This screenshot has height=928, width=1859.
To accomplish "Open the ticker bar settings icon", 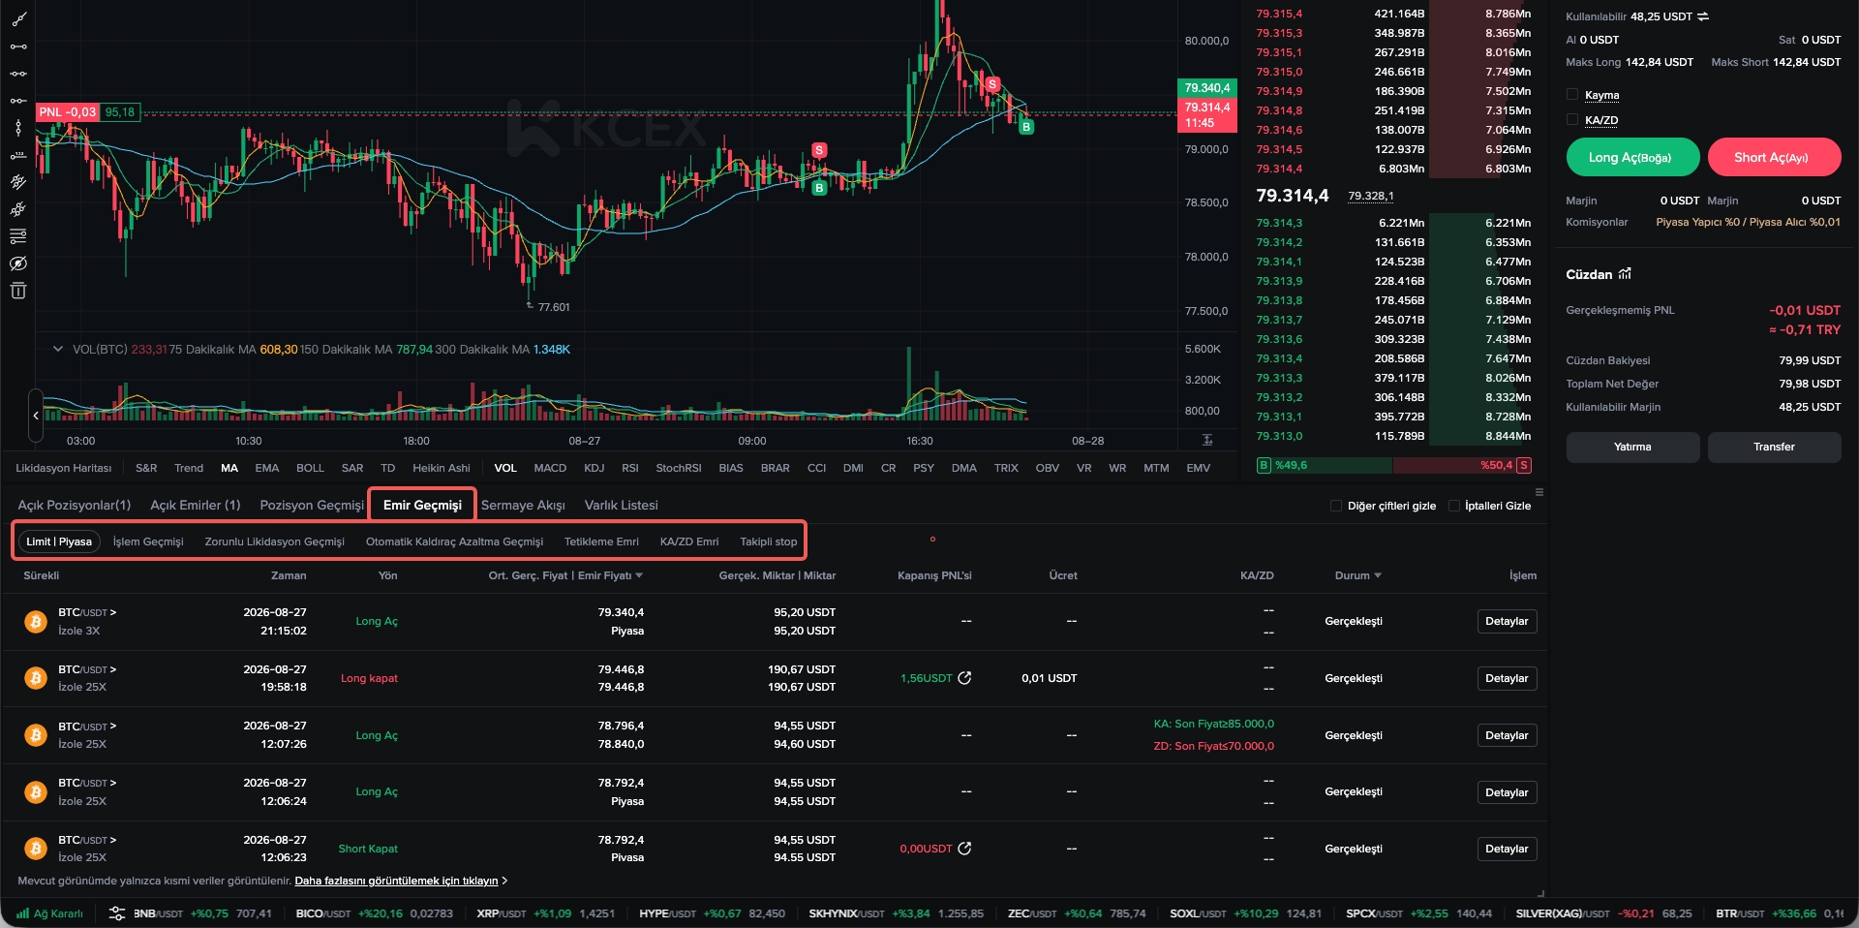I will tap(117, 913).
